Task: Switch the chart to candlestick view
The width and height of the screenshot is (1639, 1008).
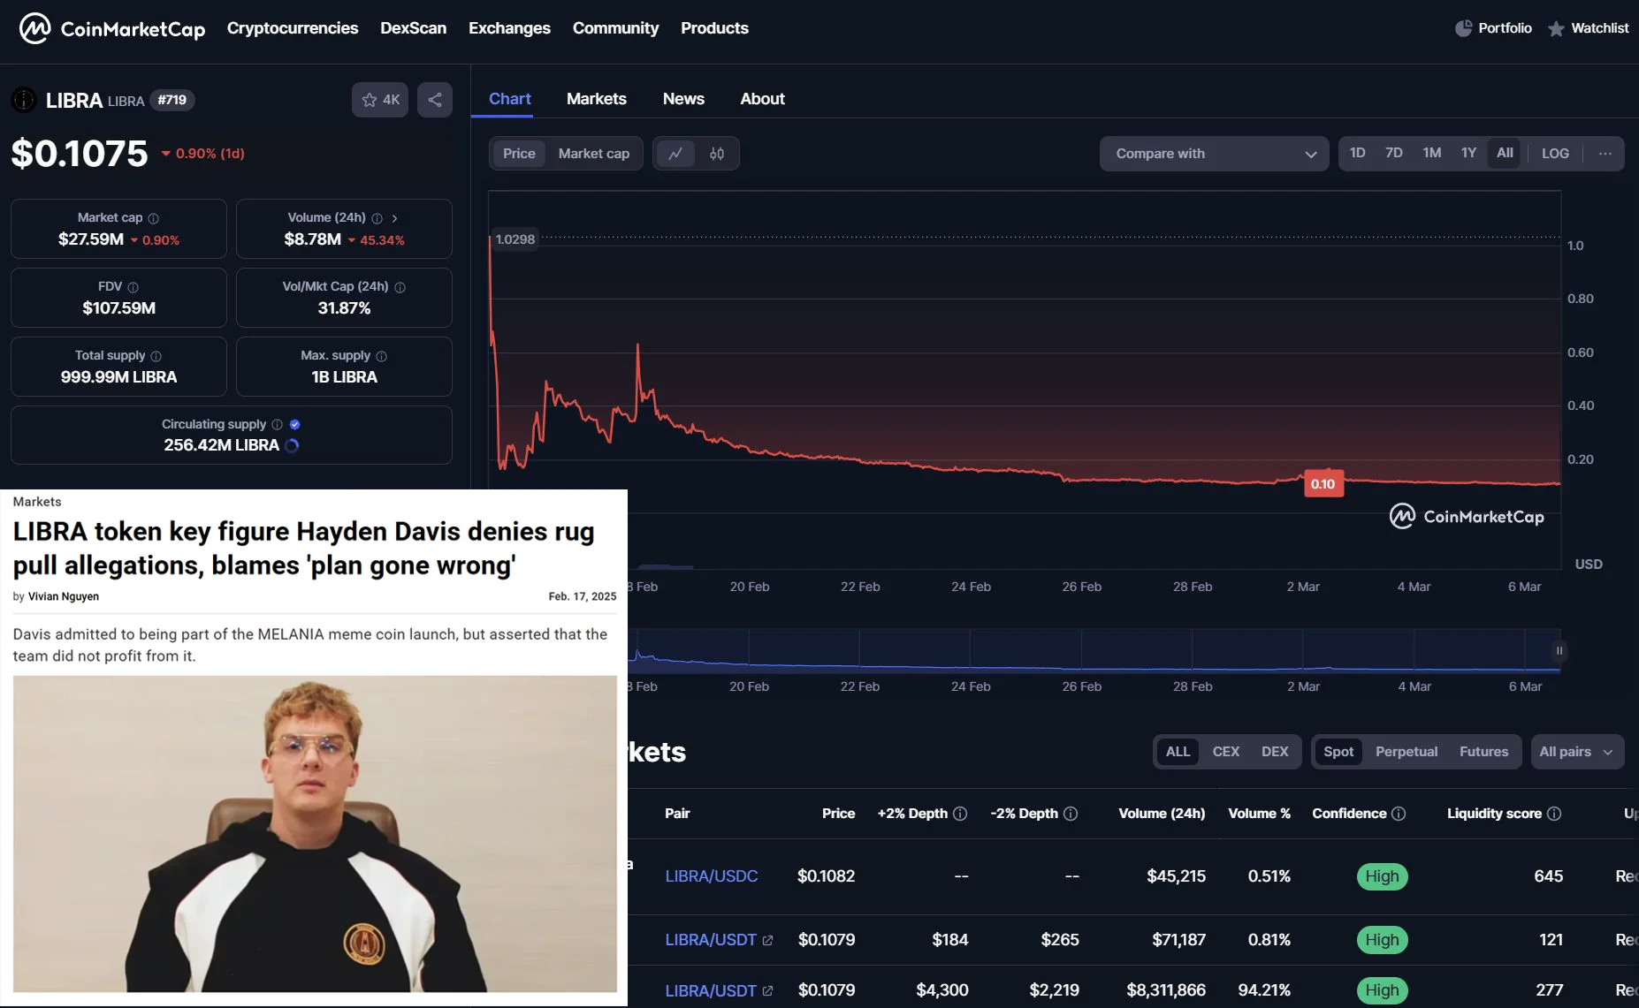Action: click(716, 153)
